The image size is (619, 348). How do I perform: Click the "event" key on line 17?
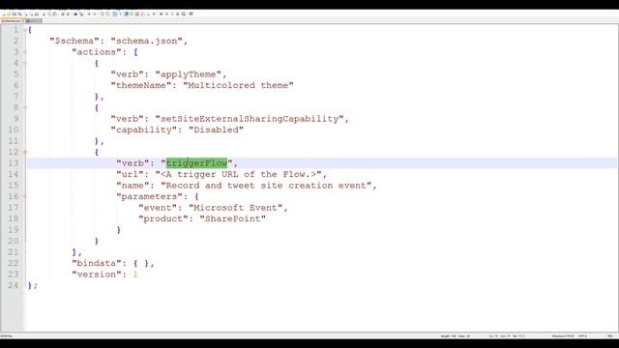[x=158, y=208]
